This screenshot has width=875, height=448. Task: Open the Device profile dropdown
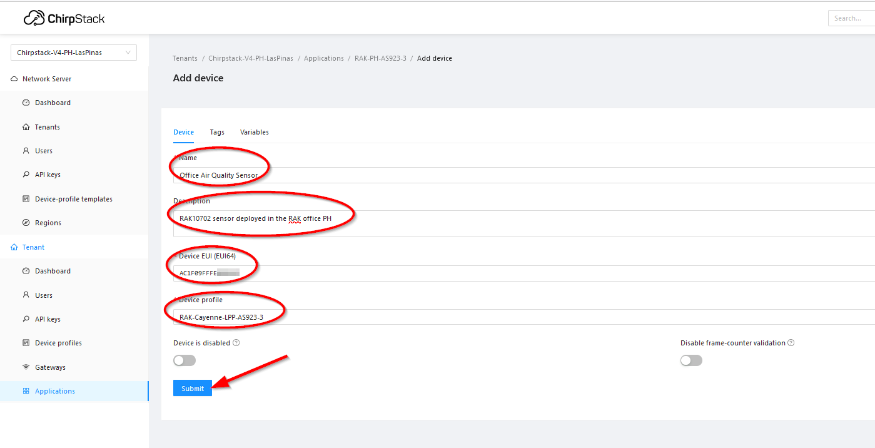coord(524,317)
